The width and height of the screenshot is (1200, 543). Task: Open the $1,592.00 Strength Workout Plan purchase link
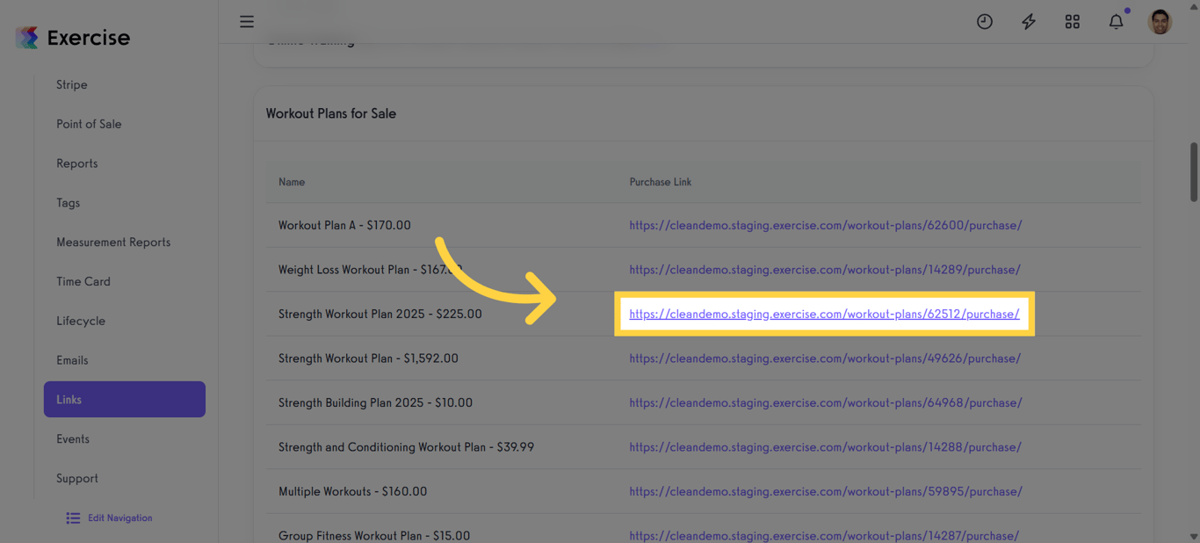[825, 358]
